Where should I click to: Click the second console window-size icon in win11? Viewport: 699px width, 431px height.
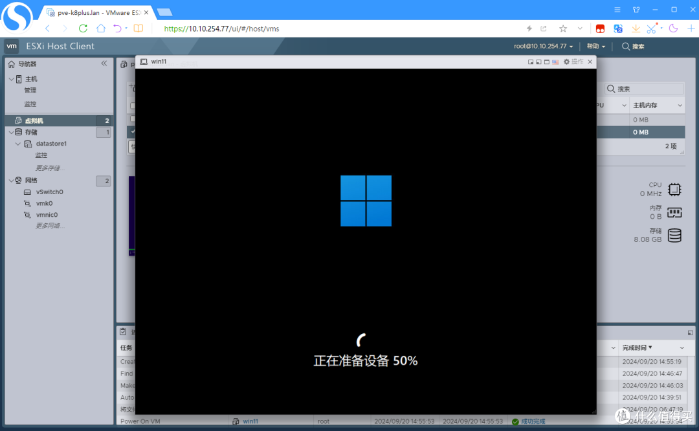(x=538, y=62)
